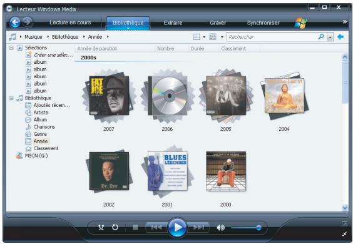Image resolution: width=353 pixels, height=244 pixels.
Task: Open the 2005 album stack
Action: coord(226,96)
